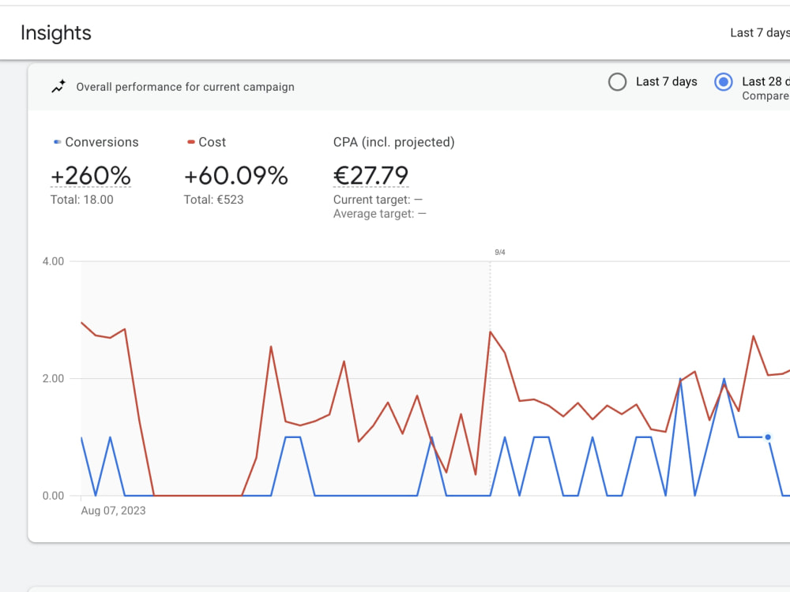Click the CPA (incl. projected) label
Viewport: 790px width, 592px height.
pos(394,142)
